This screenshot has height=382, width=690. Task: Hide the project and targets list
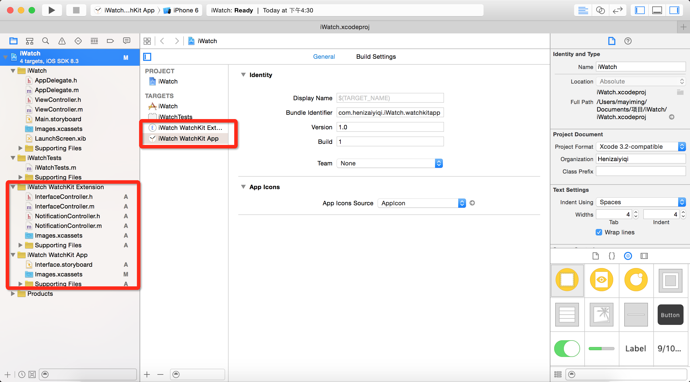(147, 57)
